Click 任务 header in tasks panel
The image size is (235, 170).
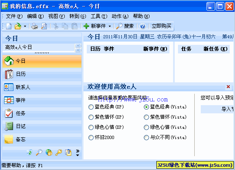coord(186,49)
